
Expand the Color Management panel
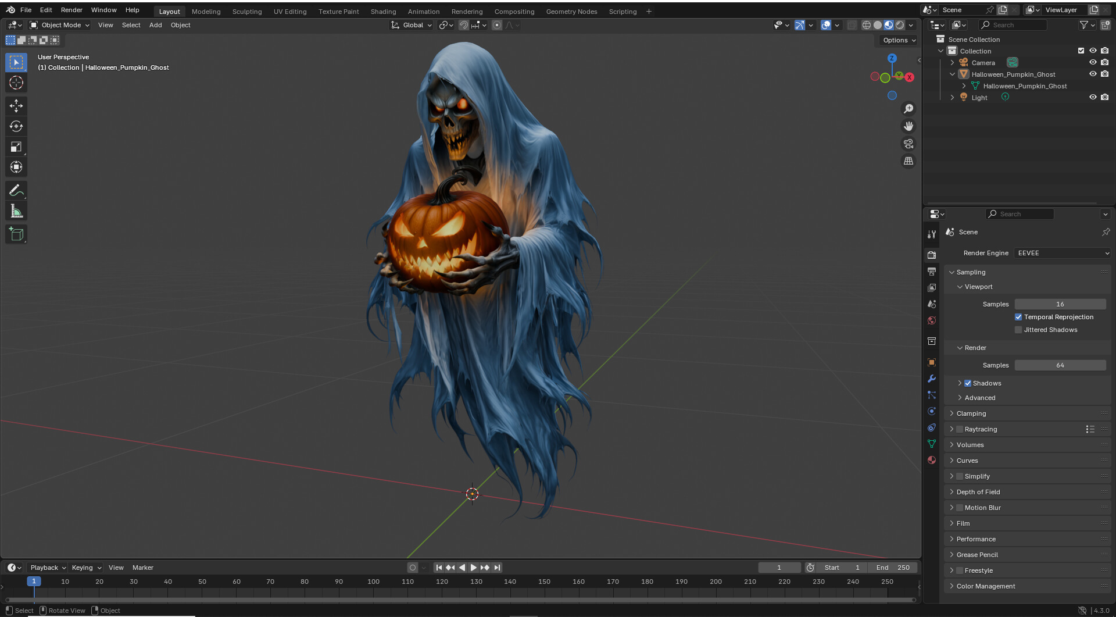pos(985,586)
